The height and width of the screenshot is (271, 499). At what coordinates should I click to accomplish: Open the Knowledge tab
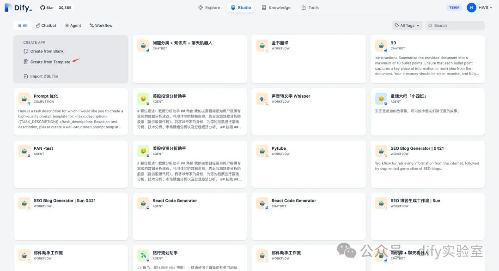click(x=276, y=7)
